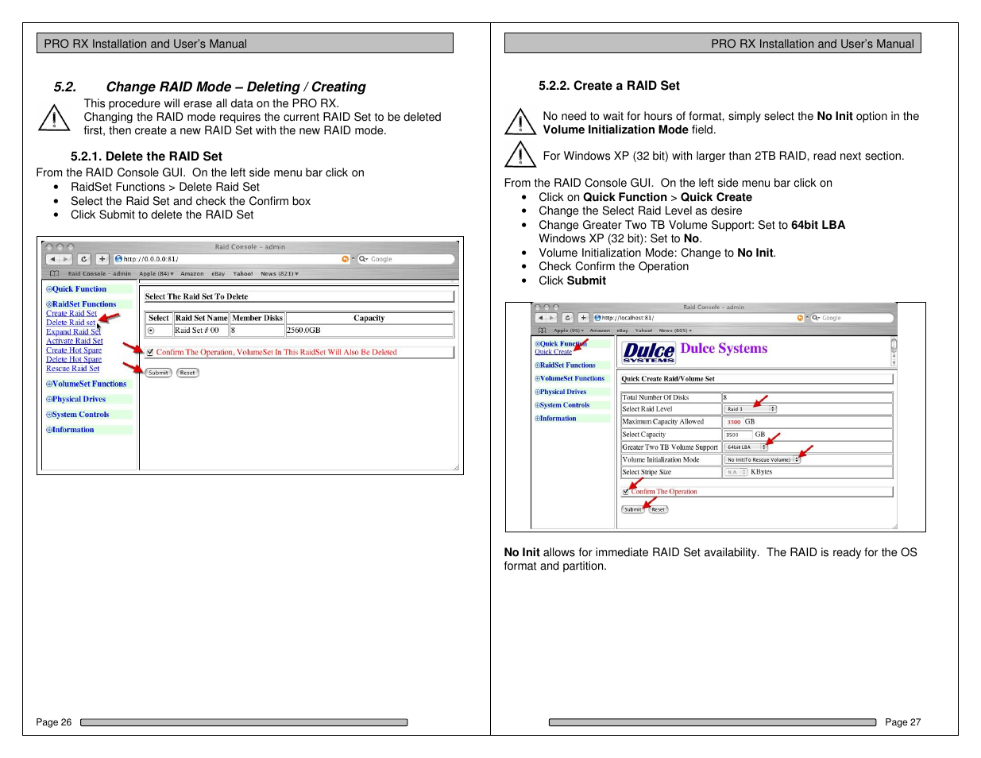
Task: Expand RaidSet Functions in the Quick Create window
Action: (565, 365)
